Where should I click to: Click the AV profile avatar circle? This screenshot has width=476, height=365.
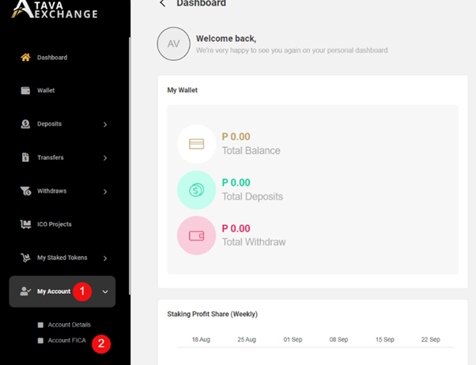tap(173, 44)
